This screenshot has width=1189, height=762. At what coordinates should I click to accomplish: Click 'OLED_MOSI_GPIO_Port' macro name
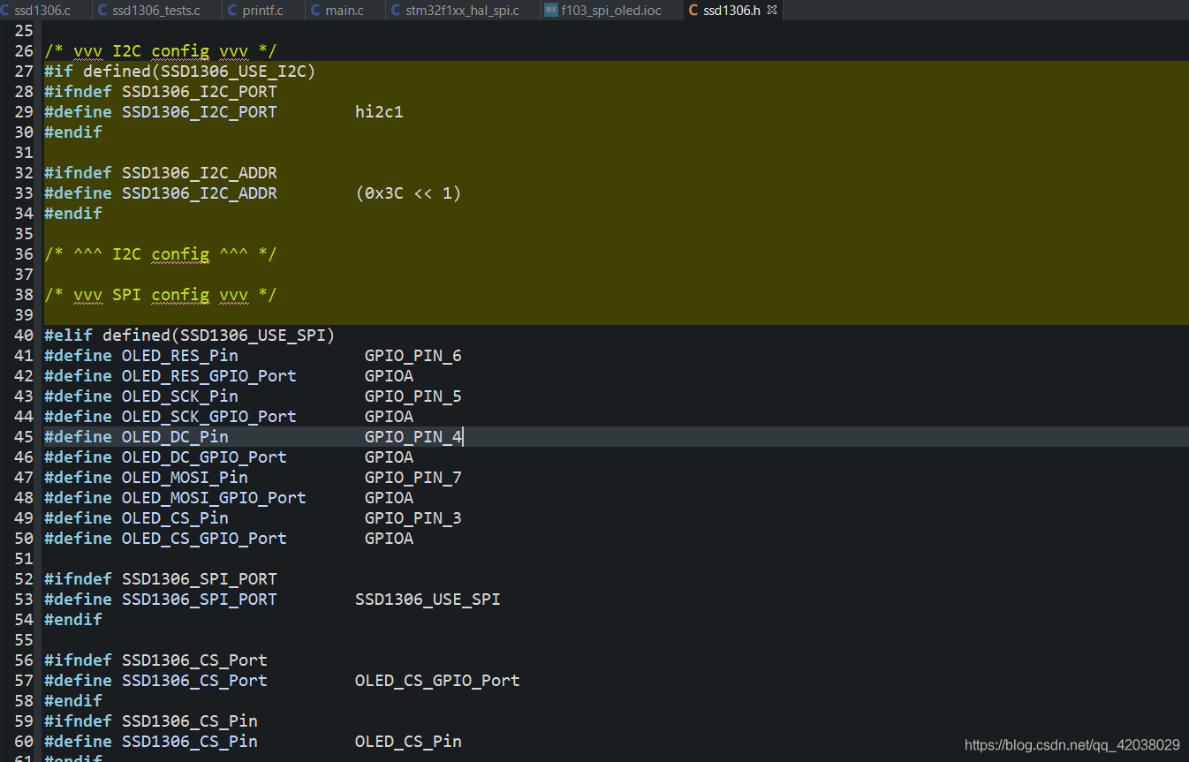(214, 498)
